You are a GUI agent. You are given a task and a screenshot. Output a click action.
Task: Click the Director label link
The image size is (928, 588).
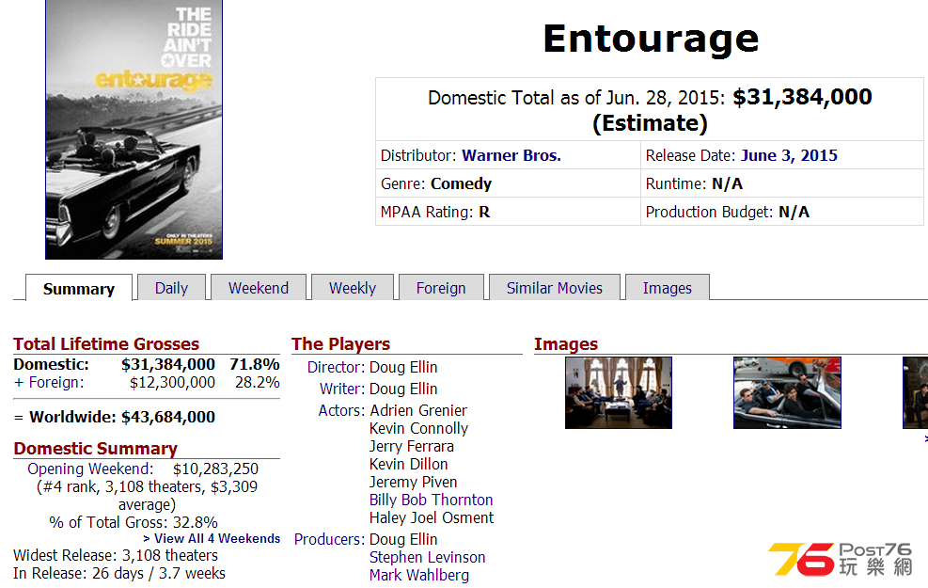336,367
